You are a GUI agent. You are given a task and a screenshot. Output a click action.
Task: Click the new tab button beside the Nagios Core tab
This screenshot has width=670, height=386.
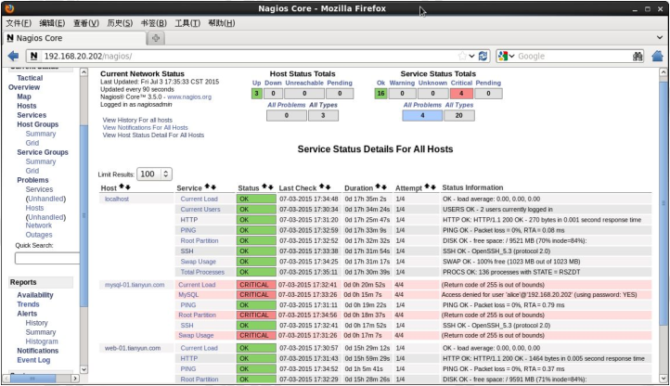[156, 38]
